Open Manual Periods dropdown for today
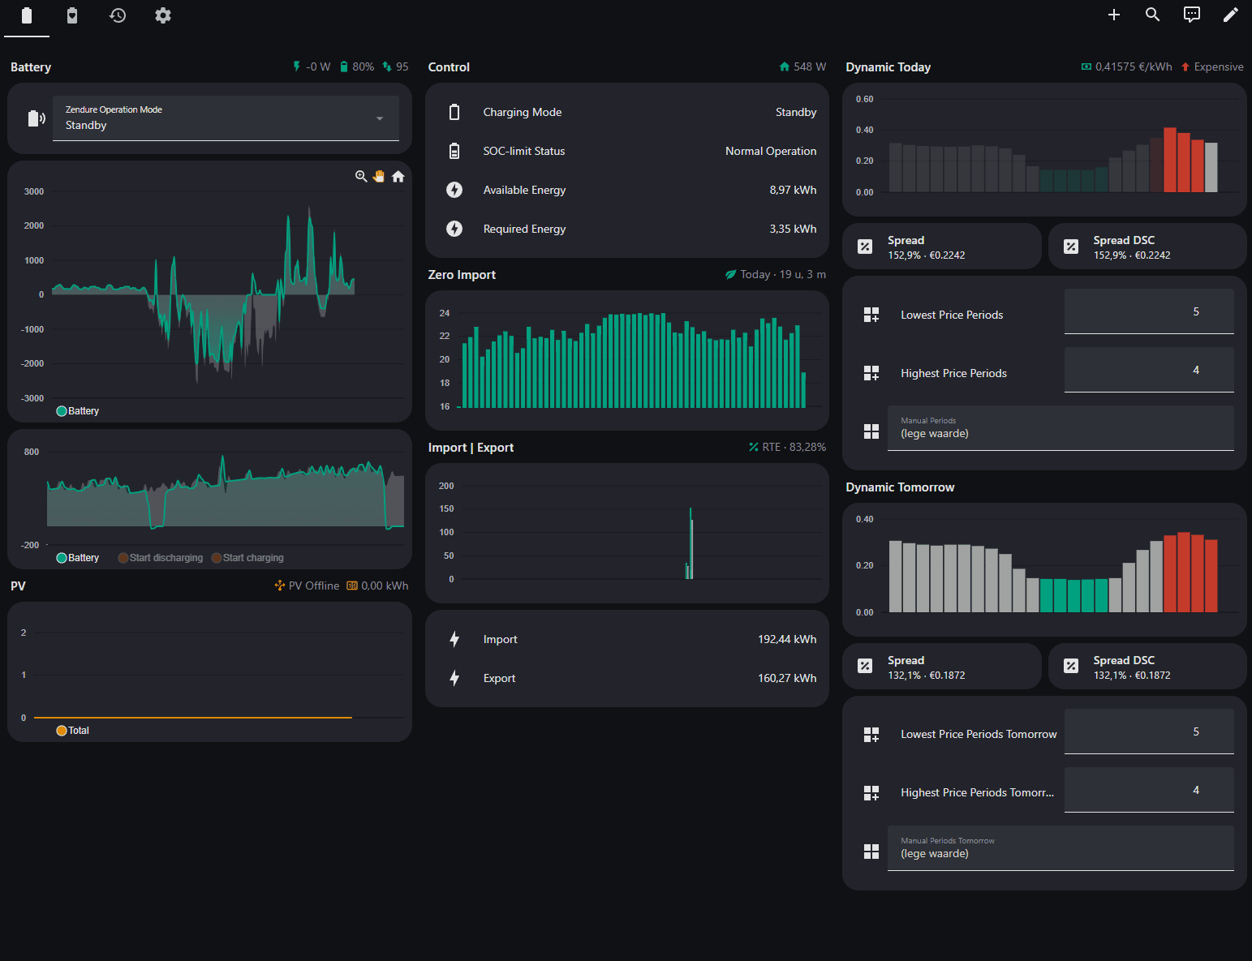Screen dimensions: 1252x961 pyautogui.click(x=1061, y=428)
